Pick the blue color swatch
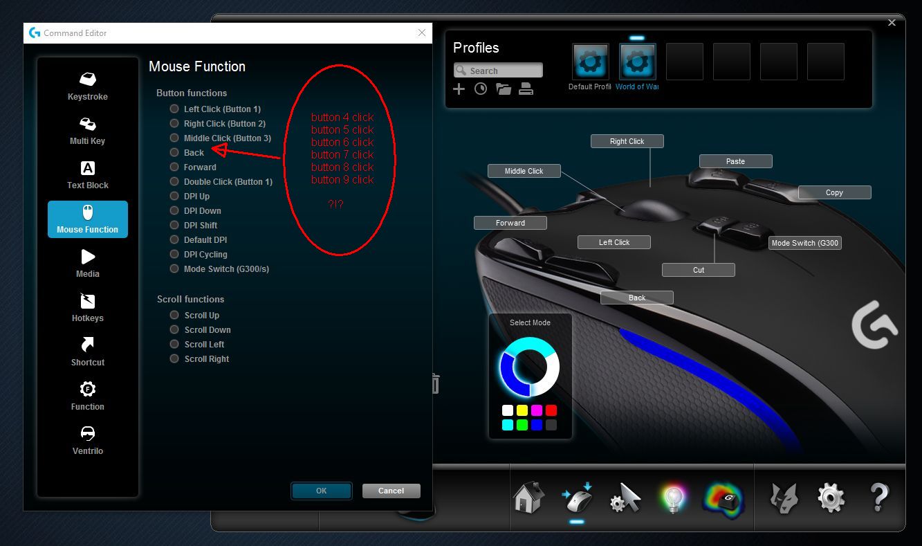Image resolution: width=922 pixels, height=546 pixels. (x=537, y=425)
